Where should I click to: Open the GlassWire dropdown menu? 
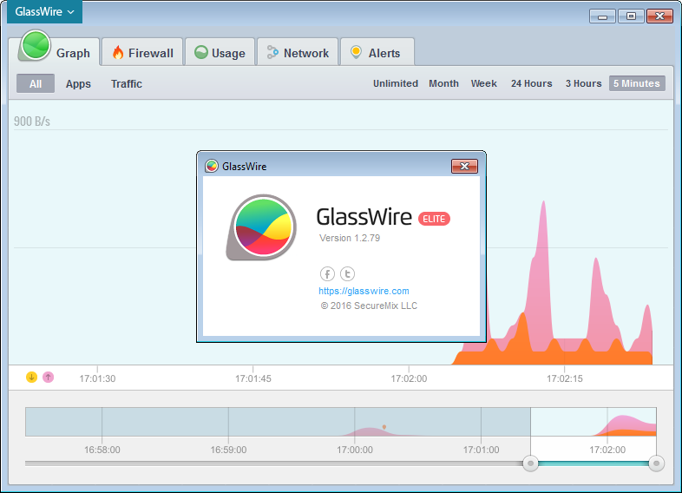click(x=44, y=12)
